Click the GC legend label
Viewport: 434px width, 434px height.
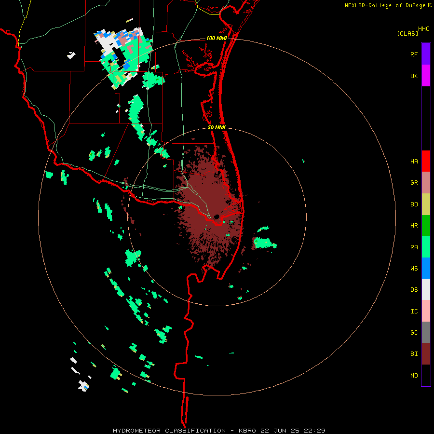click(414, 333)
